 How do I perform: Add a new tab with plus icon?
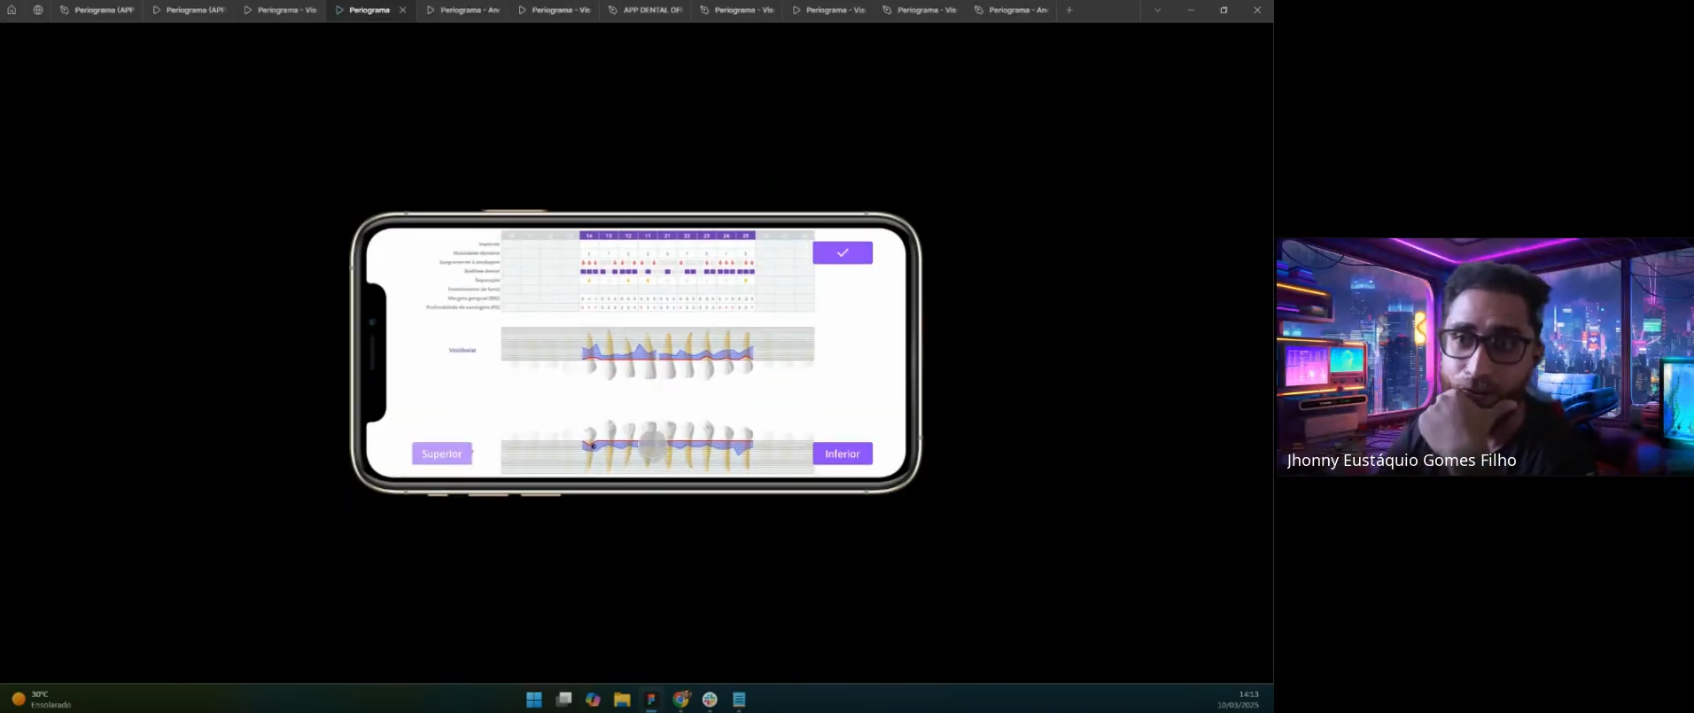1069,10
